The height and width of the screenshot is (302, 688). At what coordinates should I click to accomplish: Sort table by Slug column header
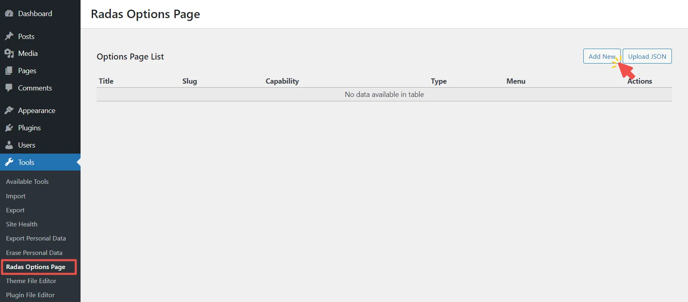click(189, 81)
